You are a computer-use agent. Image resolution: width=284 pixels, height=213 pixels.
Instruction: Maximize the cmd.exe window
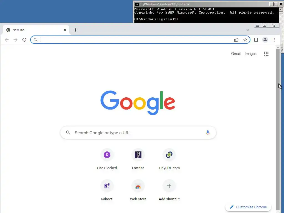coord(276,4)
